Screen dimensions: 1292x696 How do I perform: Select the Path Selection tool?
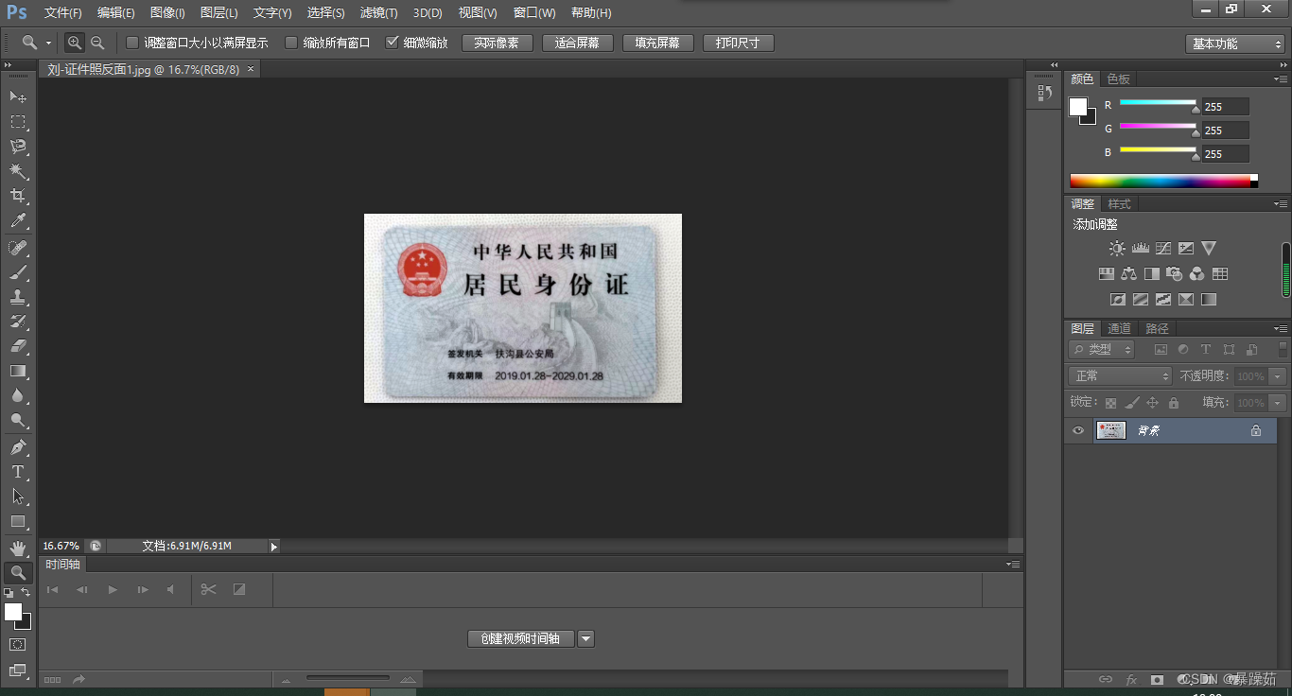click(18, 496)
